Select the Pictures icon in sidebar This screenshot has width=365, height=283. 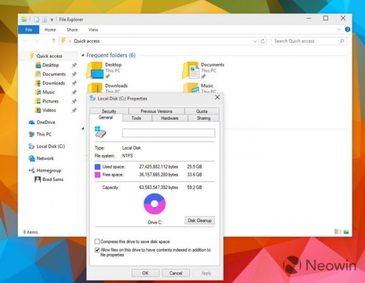38,101
